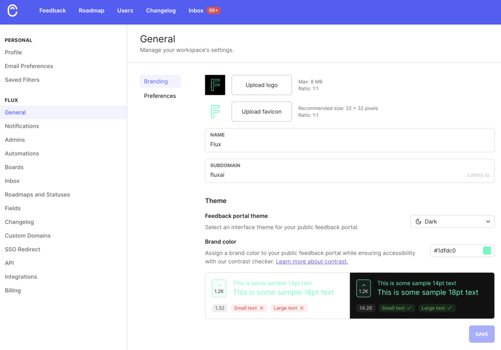Click the Subdomain input field
This screenshot has width=501, height=350.
[x=350, y=171]
